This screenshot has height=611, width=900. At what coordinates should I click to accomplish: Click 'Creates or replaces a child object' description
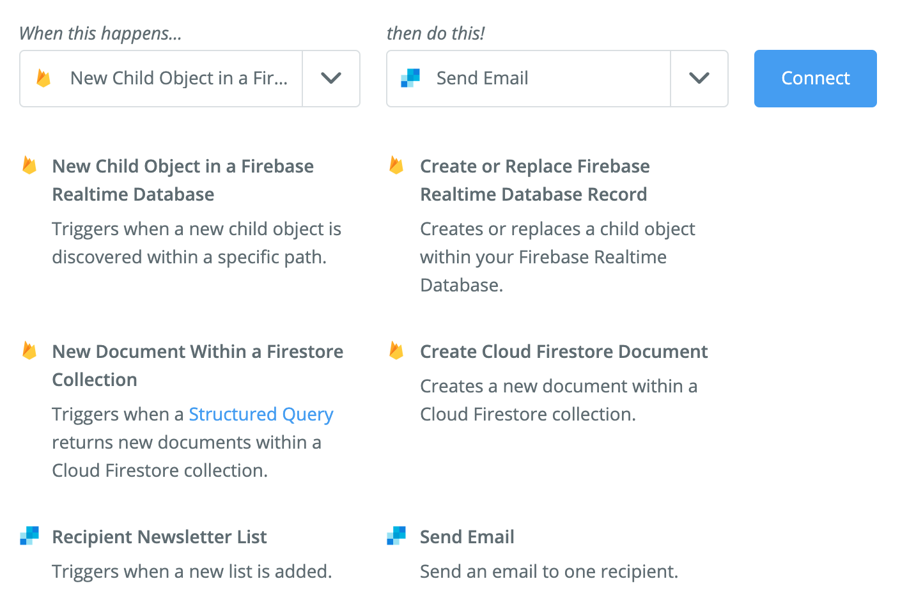point(557,257)
